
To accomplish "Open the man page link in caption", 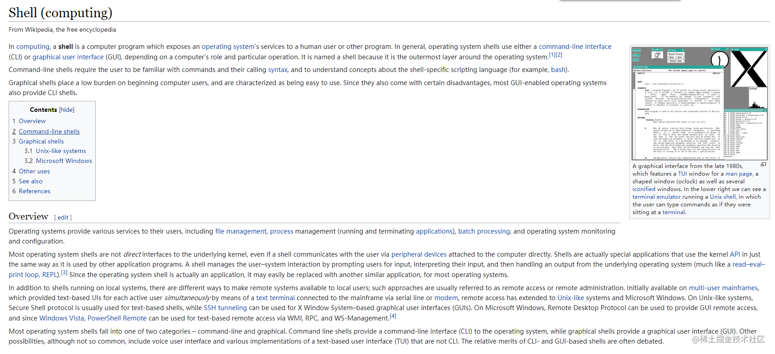I will tap(739, 174).
